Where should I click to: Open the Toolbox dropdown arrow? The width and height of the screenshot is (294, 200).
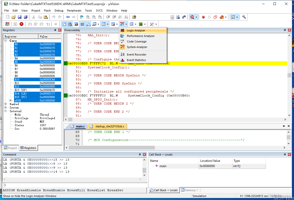156,24
